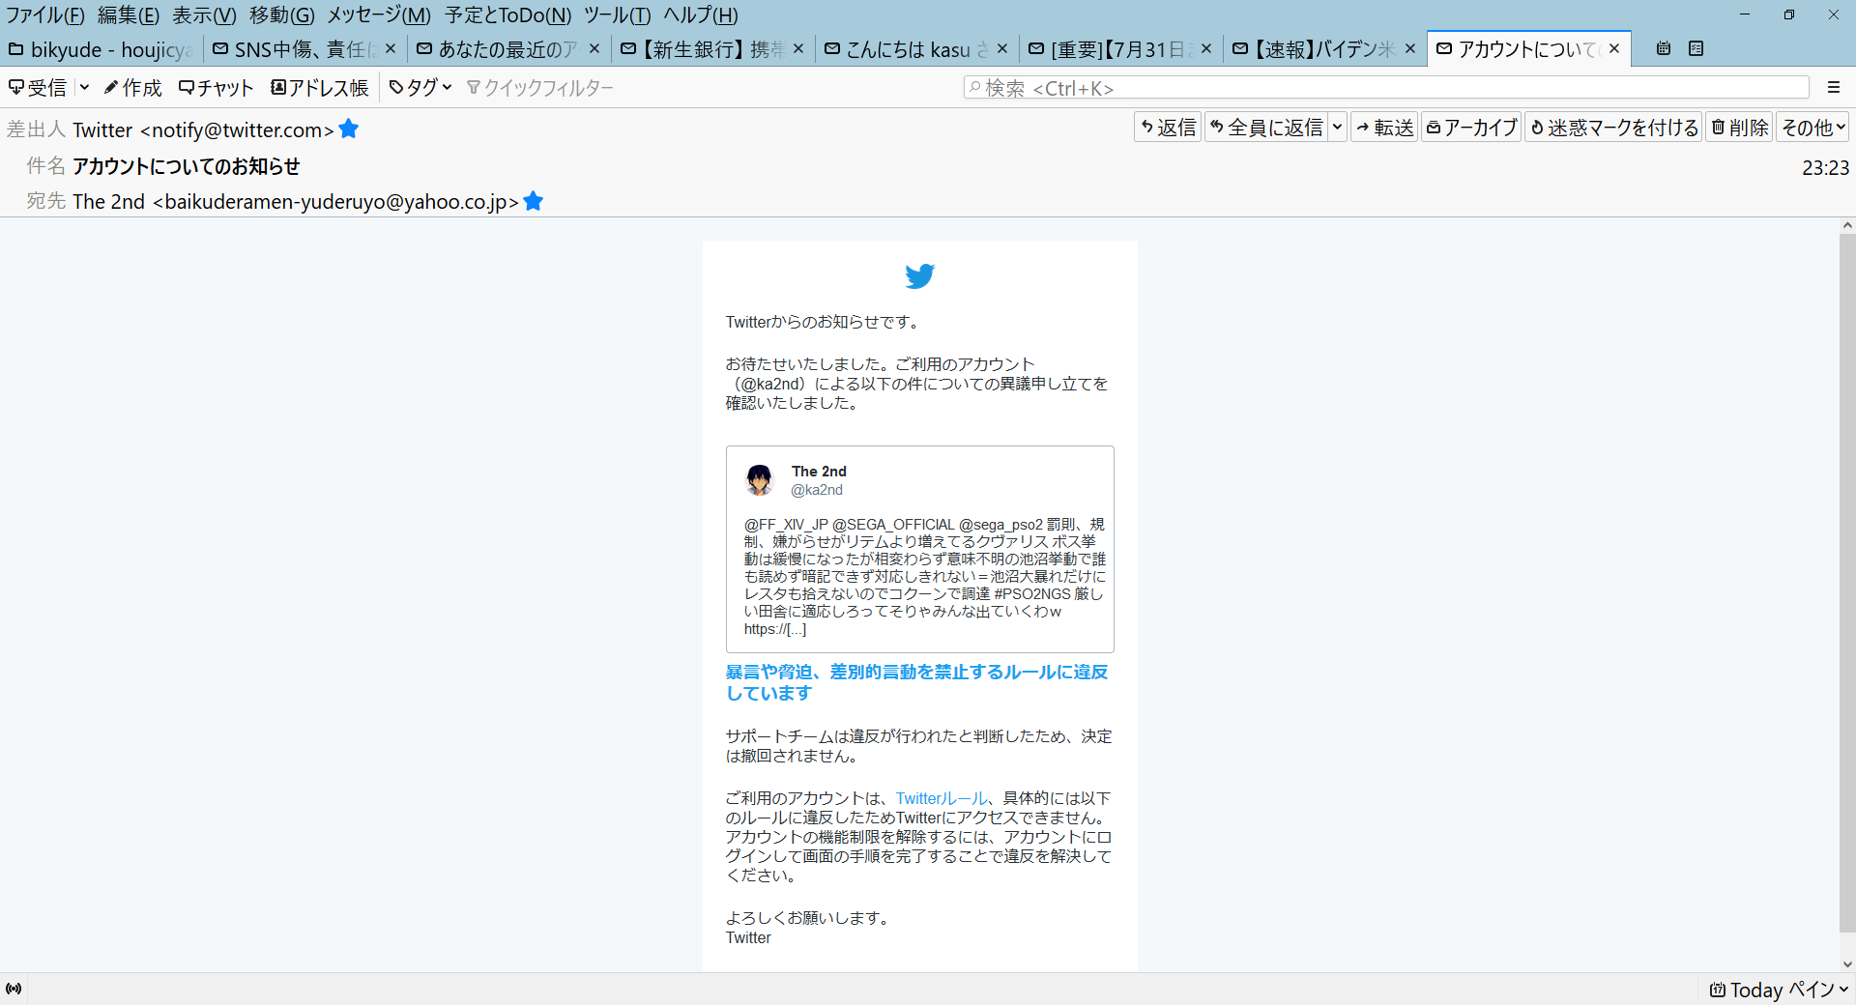This screenshot has height=1005, width=1856.
Task: Open チャット from the toolbar
Action: point(216,88)
